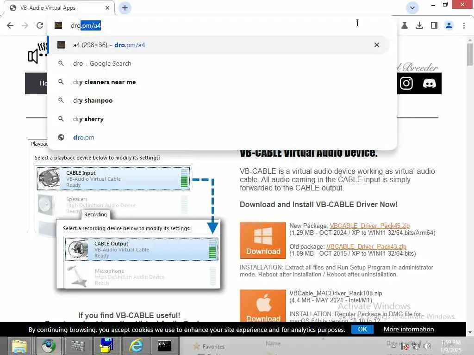Image resolution: width=474 pixels, height=355 pixels.
Task: Open the floppy disk taskbar app
Action: [106, 346]
